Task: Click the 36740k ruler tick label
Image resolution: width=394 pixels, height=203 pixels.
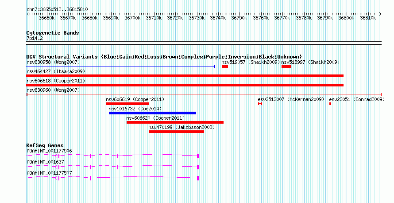Action: (218, 18)
